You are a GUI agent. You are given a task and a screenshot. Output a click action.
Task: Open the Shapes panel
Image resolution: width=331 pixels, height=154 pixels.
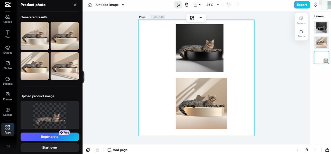point(8,50)
